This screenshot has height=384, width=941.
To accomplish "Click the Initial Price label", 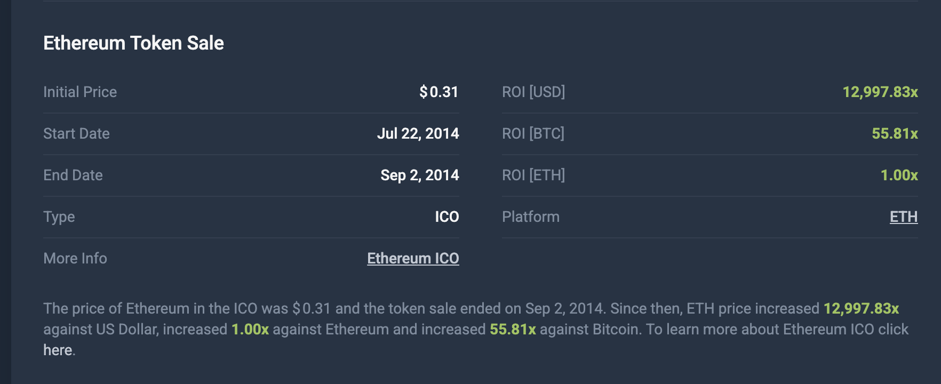I will point(80,92).
